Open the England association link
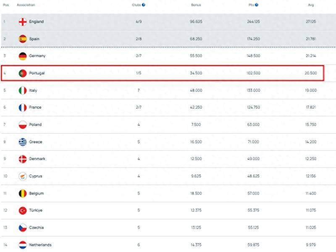Viewport: 336px width, 252px height. 37,22
